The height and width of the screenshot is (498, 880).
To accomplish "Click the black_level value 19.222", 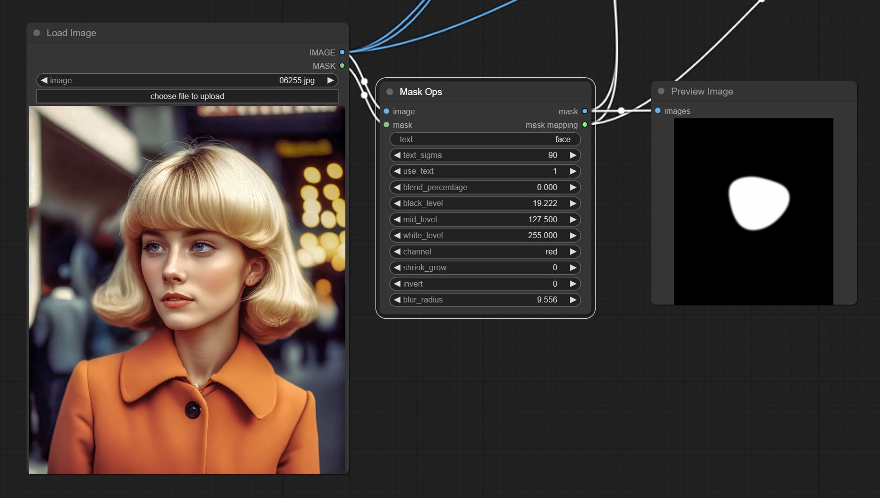I will tap(545, 203).
